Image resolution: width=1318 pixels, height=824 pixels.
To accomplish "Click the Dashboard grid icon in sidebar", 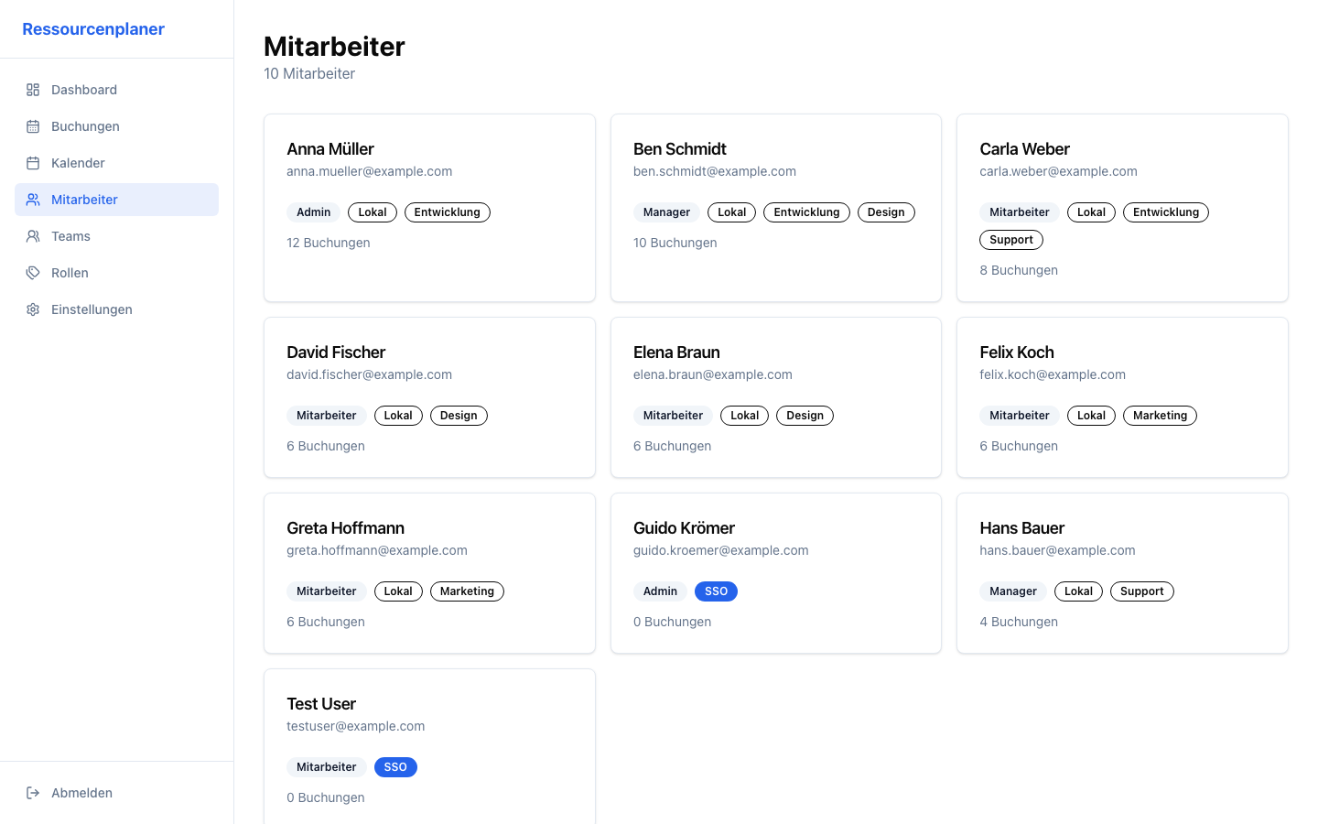I will [33, 90].
